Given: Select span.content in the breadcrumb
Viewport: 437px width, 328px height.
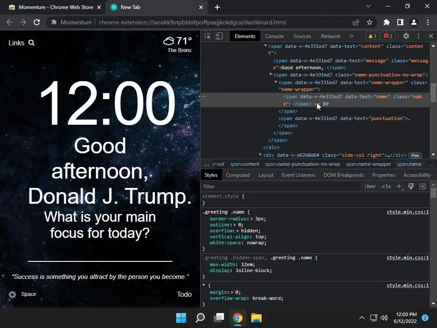Looking at the screenshot, I should click(x=245, y=164).
